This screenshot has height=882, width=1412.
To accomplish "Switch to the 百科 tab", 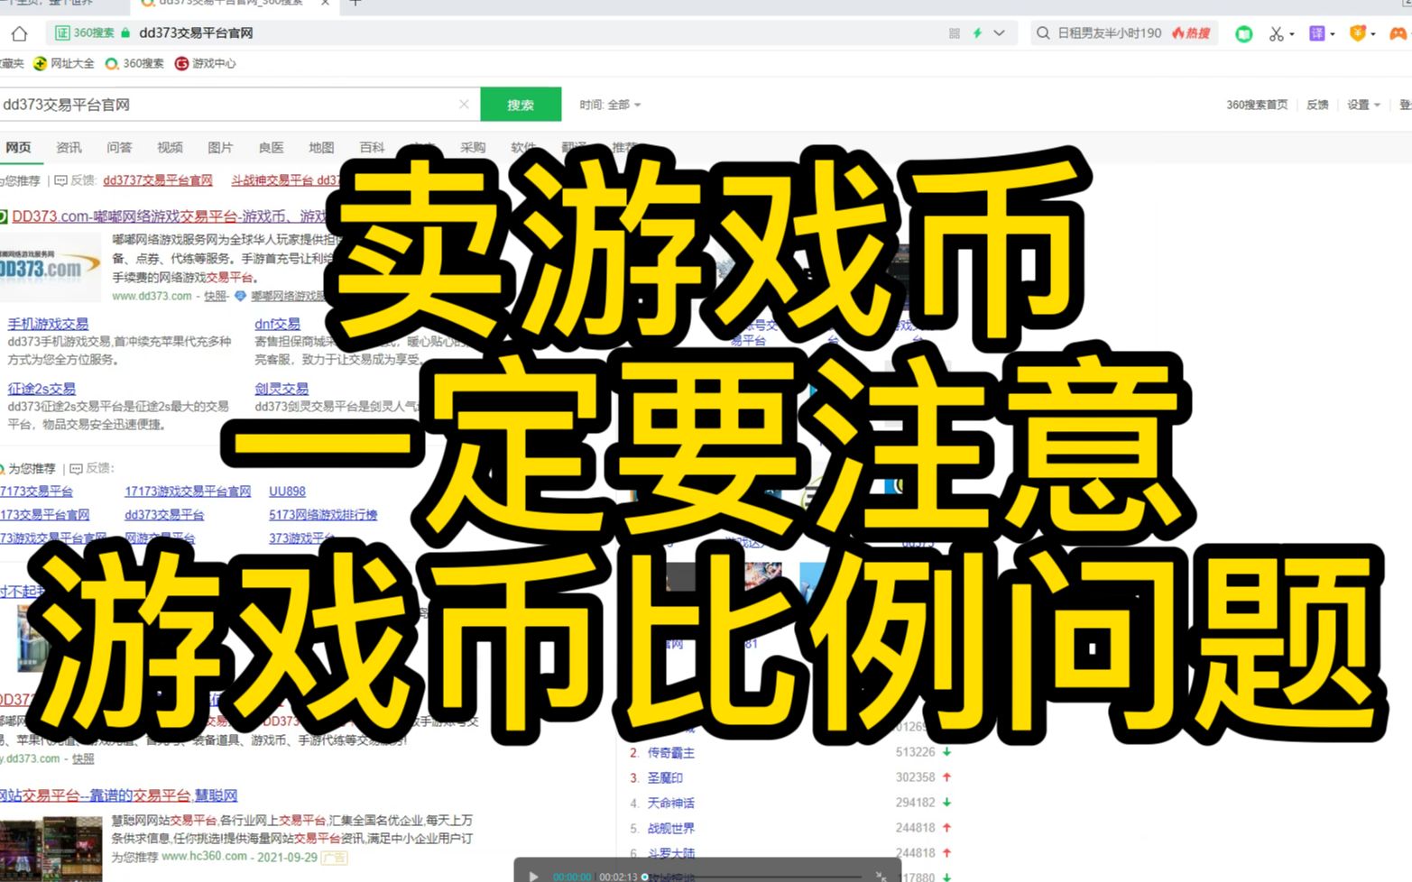I will [372, 147].
